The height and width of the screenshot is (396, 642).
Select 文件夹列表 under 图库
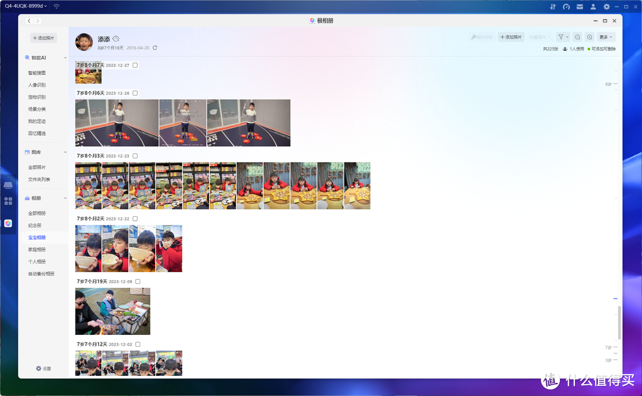pyautogui.click(x=39, y=179)
